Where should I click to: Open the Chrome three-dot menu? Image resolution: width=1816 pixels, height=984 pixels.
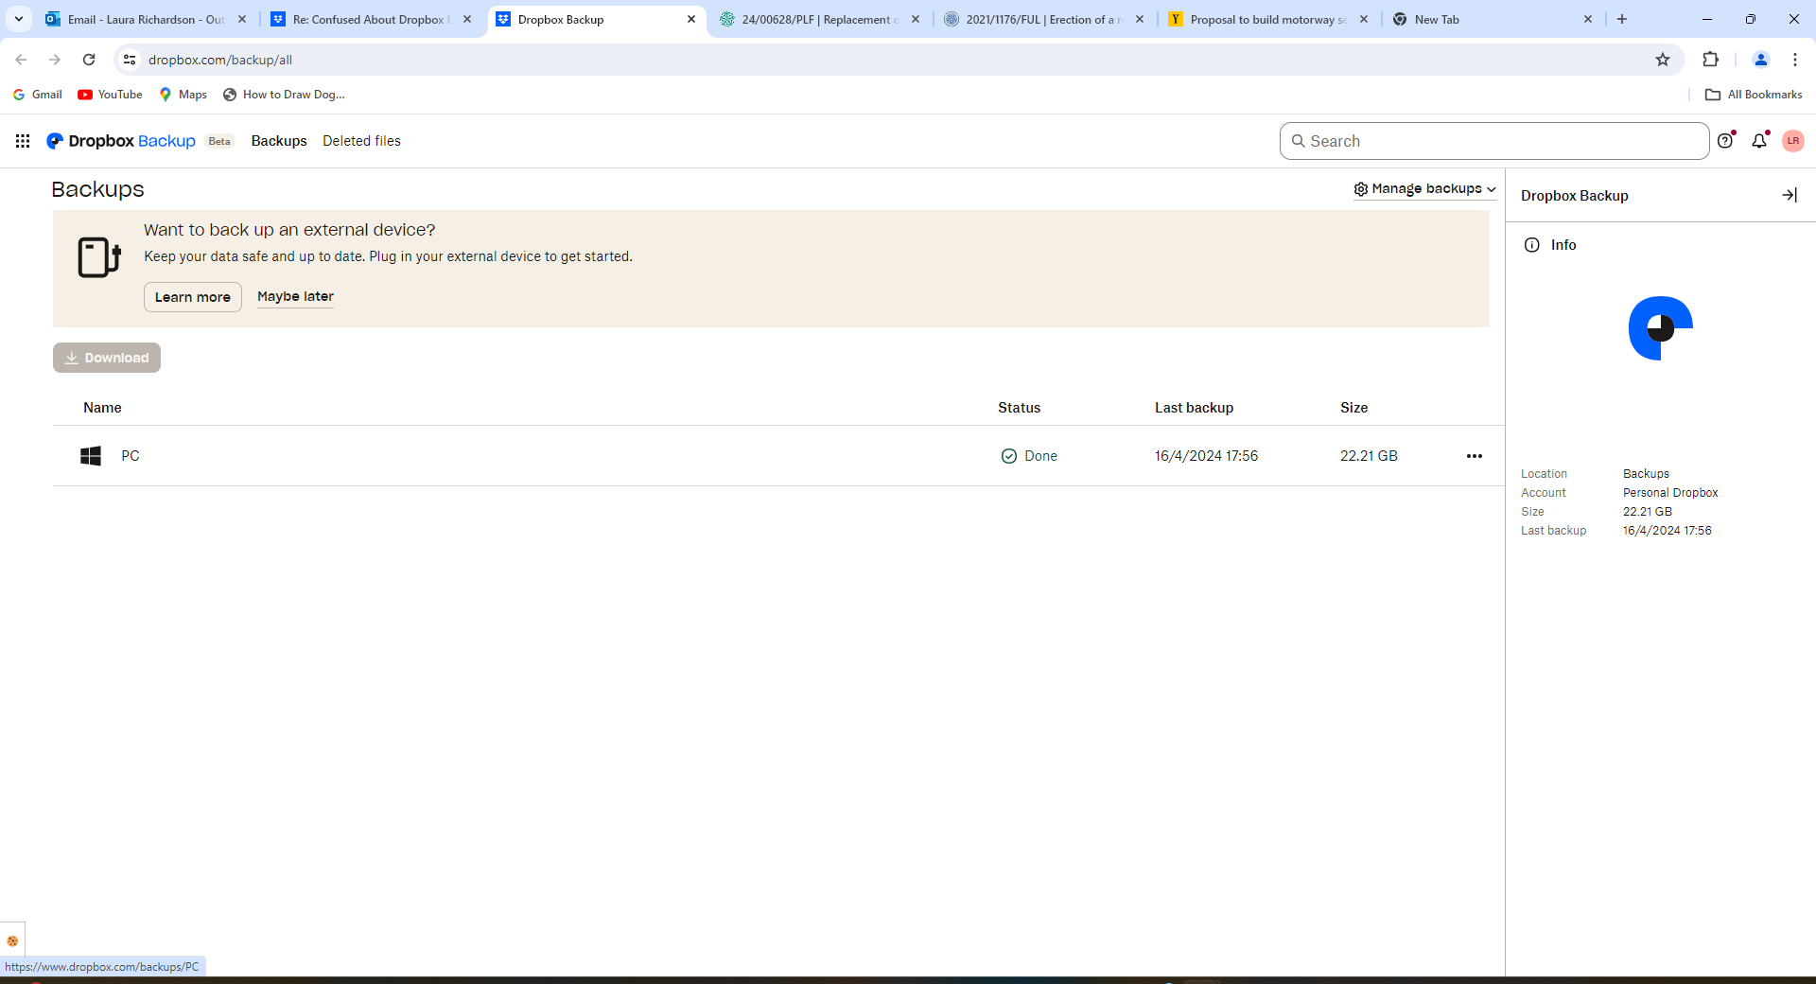pyautogui.click(x=1795, y=60)
